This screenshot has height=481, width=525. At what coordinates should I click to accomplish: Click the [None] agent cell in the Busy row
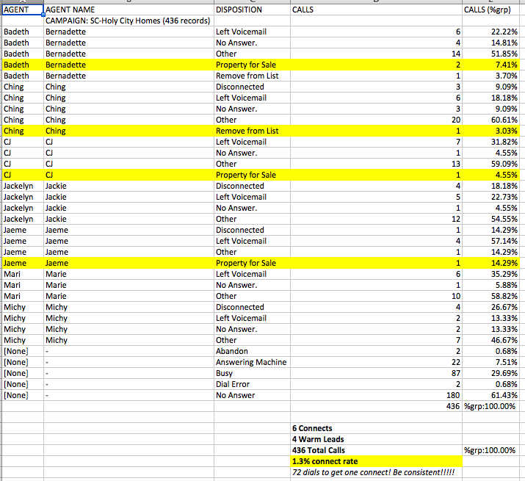[23, 373]
